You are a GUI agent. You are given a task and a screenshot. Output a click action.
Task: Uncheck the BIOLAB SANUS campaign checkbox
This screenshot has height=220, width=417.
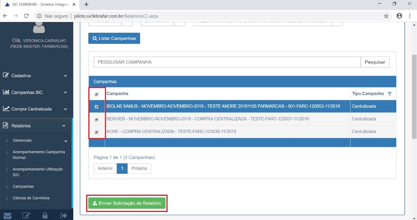(x=96, y=107)
